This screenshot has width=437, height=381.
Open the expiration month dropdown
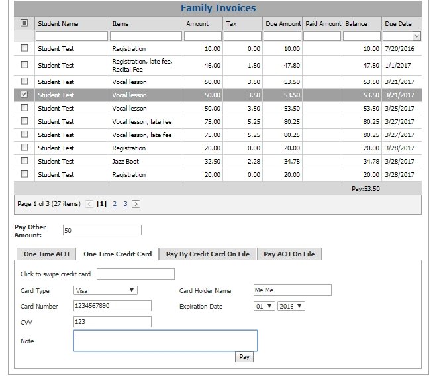tap(264, 306)
